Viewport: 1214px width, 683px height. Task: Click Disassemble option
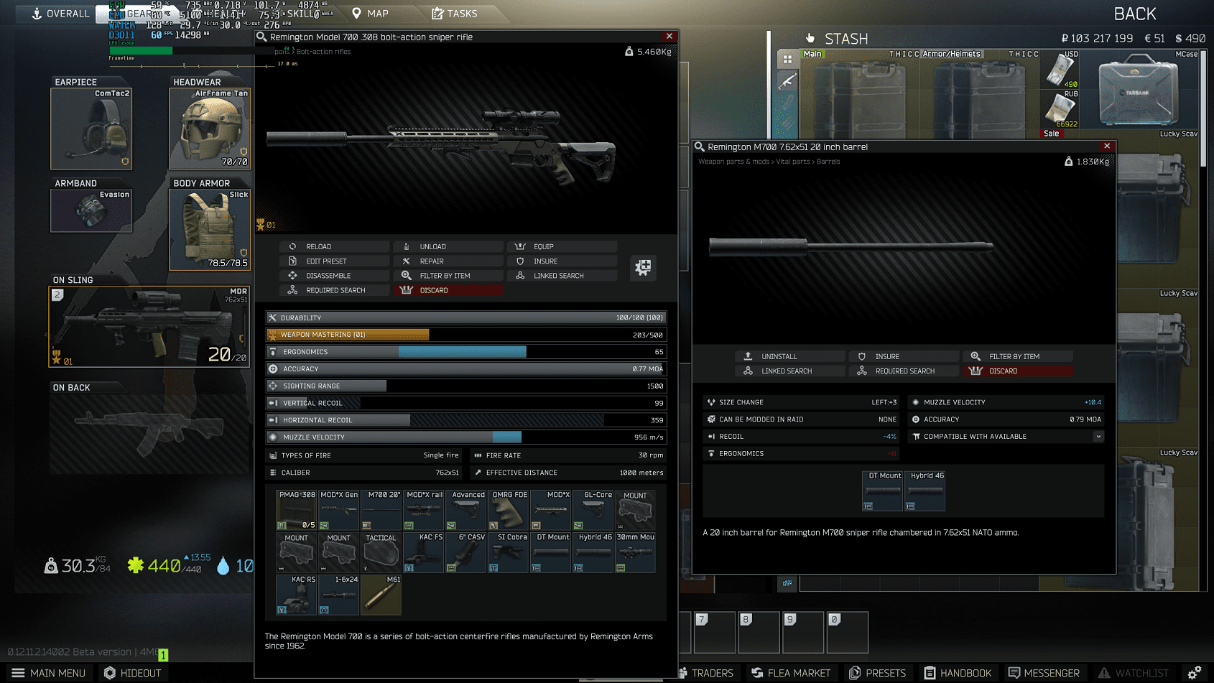[335, 276]
